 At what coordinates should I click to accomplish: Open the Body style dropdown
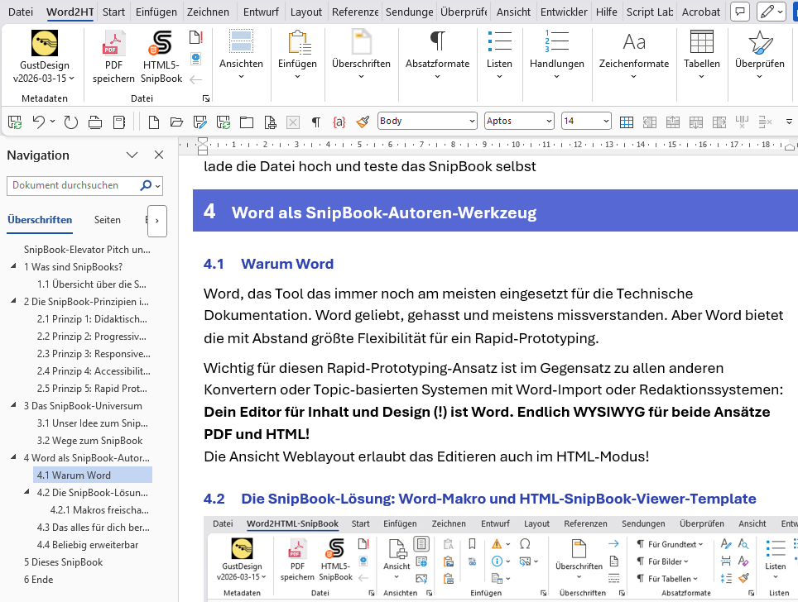tap(472, 122)
